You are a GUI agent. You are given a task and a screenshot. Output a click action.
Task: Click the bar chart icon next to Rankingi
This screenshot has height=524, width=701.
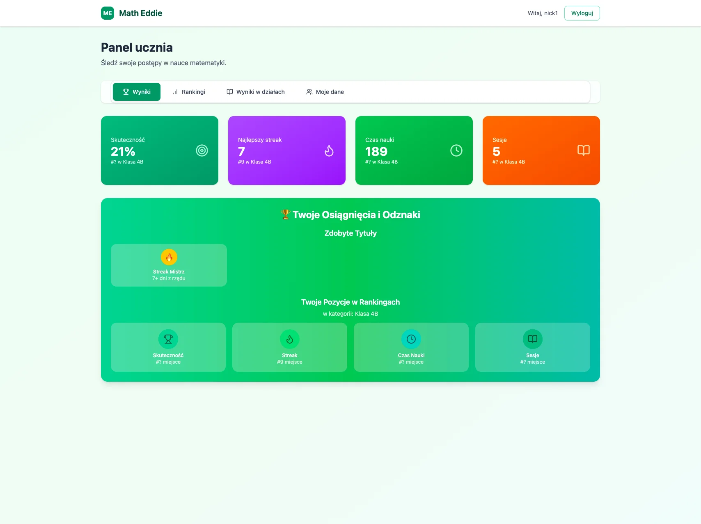(x=175, y=91)
